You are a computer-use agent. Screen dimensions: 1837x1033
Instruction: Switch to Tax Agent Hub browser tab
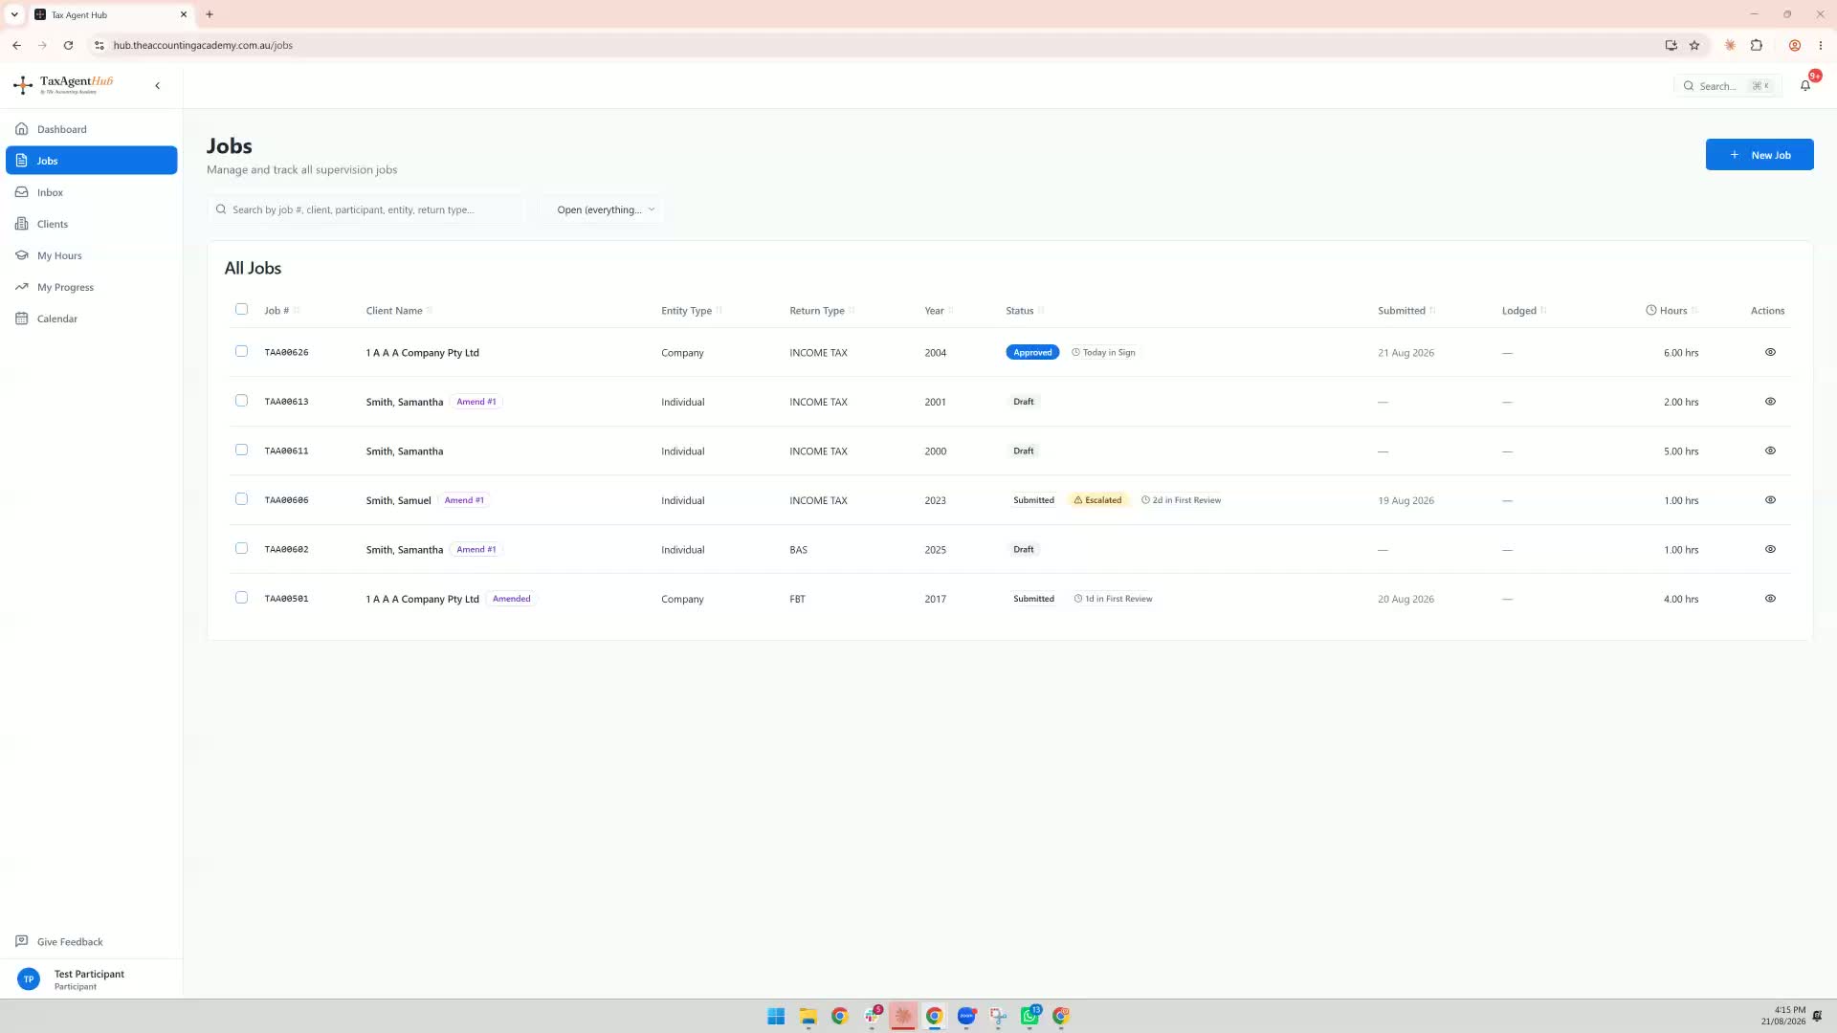tap(111, 14)
